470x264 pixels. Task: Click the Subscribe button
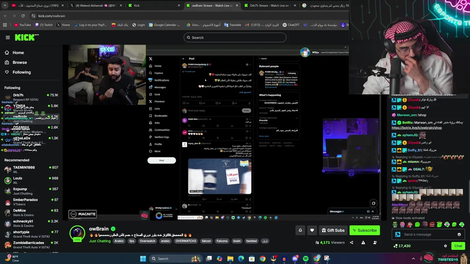[x=365, y=230]
